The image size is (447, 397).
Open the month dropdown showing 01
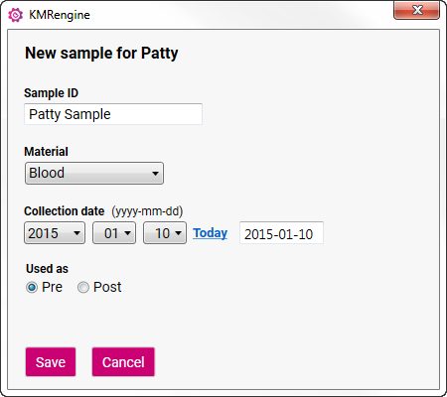114,233
